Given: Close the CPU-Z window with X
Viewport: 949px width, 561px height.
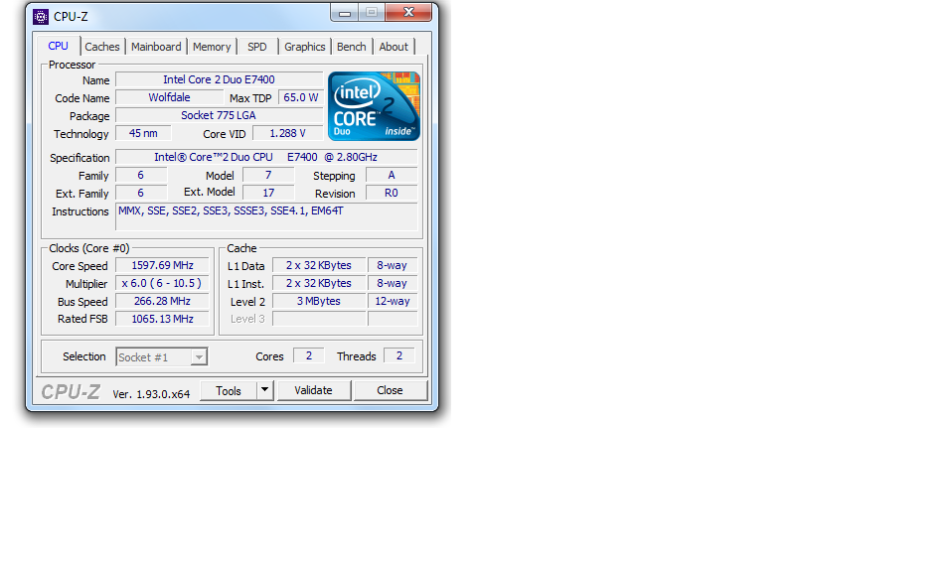Looking at the screenshot, I should 408,12.
